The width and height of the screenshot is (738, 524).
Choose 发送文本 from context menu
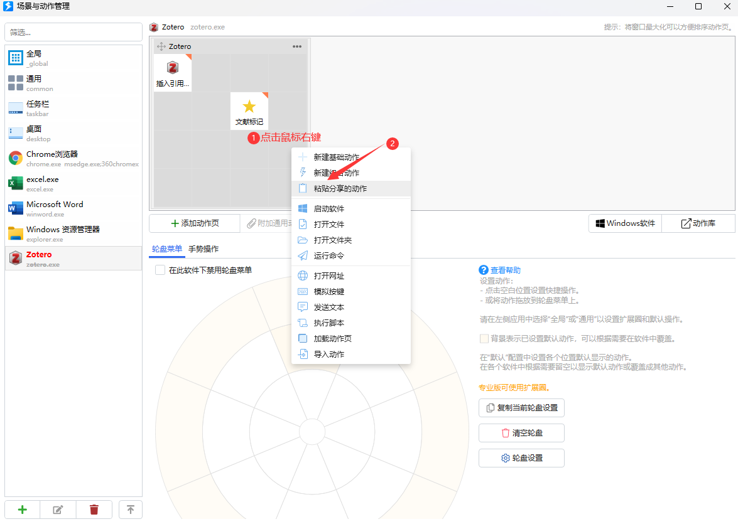pos(351,307)
